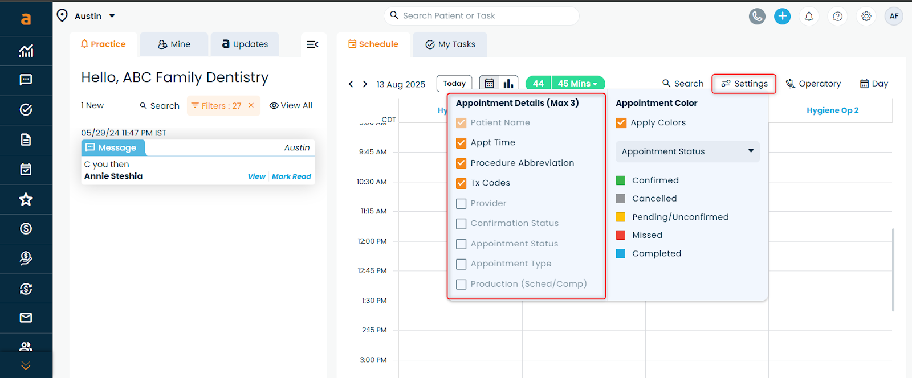The width and height of the screenshot is (912, 378).
Task: Open the gear settings icon in header
Action: click(866, 17)
